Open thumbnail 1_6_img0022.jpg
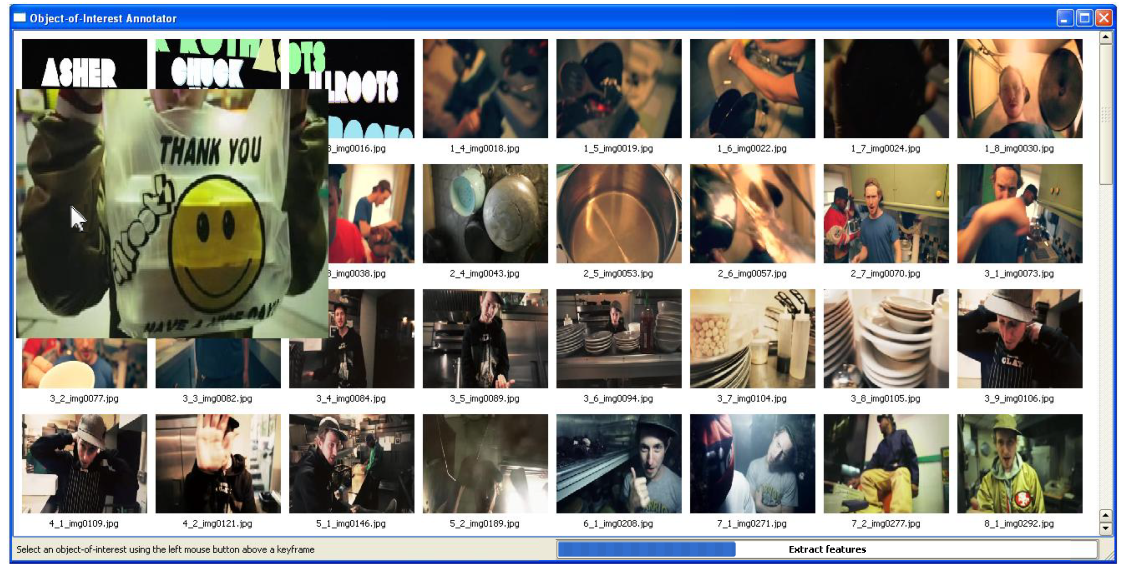This screenshot has height=572, width=1125. (752, 89)
